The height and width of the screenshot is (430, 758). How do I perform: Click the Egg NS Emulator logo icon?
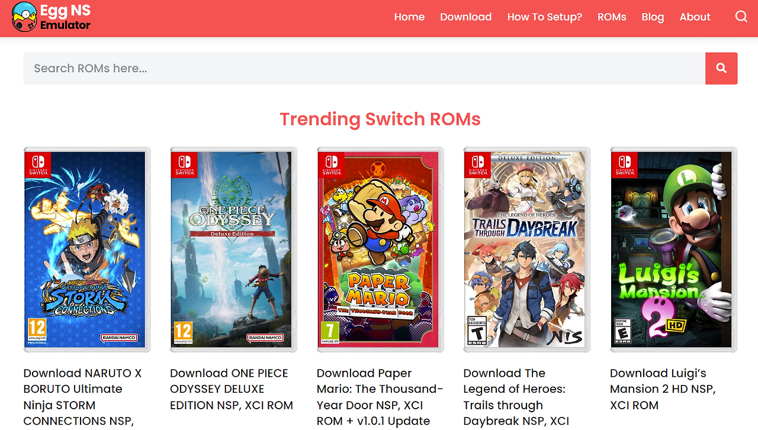[x=24, y=17]
